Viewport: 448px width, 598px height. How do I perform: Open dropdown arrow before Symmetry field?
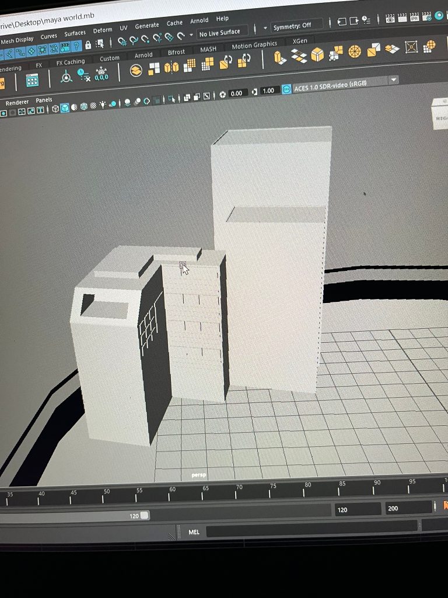(x=265, y=28)
